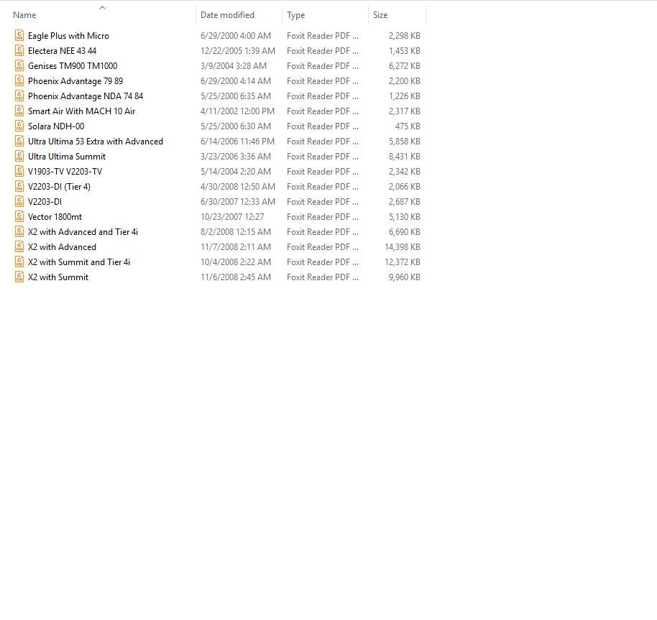Image resolution: width=657 pixels, height=620 pixels.
Task: Click the PDF icon for Ultra Ultima Summit
Action: (19, 156)
